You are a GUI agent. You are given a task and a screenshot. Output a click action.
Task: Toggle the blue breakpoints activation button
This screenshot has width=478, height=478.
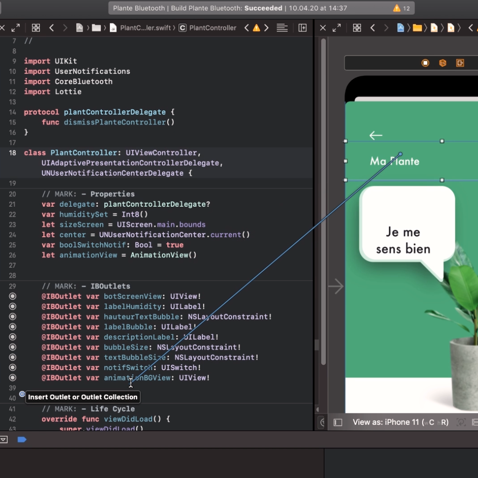tap(22, 439)
